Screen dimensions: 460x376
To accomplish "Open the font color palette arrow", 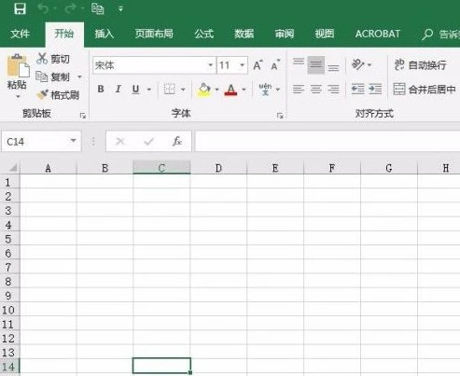I will point(244,90).
